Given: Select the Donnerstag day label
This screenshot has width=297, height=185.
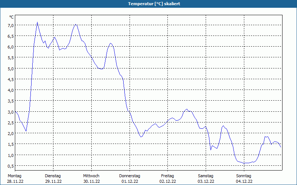Looking at the screenshot, I should (130, 176).
